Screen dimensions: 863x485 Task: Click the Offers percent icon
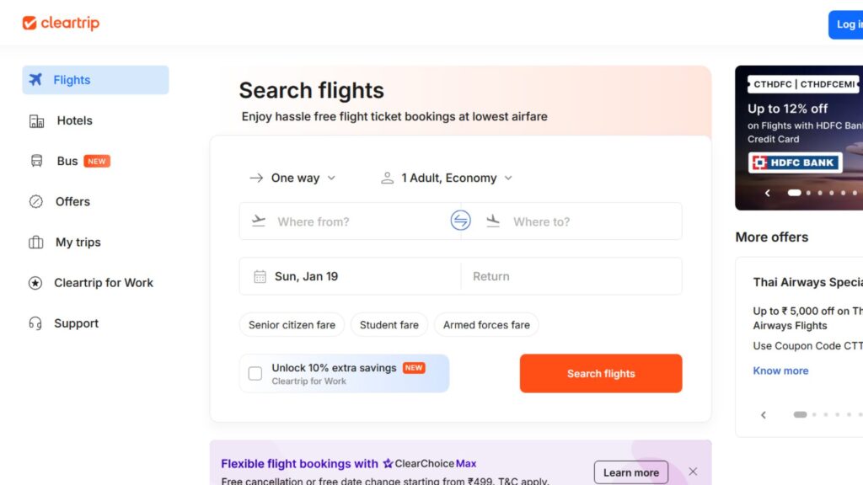36,202
